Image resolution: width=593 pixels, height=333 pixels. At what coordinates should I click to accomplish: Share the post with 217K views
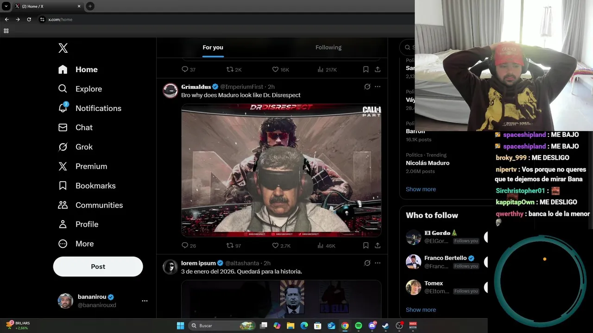point(378,69)
